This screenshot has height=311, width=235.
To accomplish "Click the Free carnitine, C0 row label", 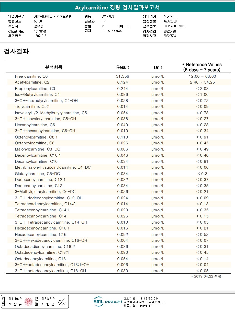I will tap(31, 76).
